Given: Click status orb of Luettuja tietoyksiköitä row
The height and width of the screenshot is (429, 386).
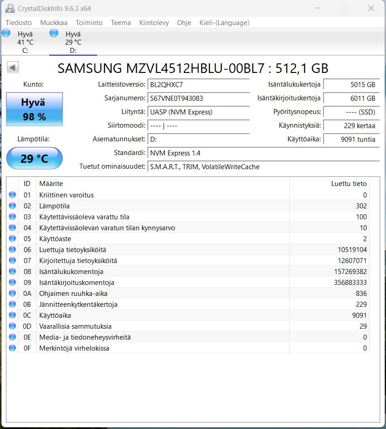Looking at the screenshot, I should (x=12, y=249).
